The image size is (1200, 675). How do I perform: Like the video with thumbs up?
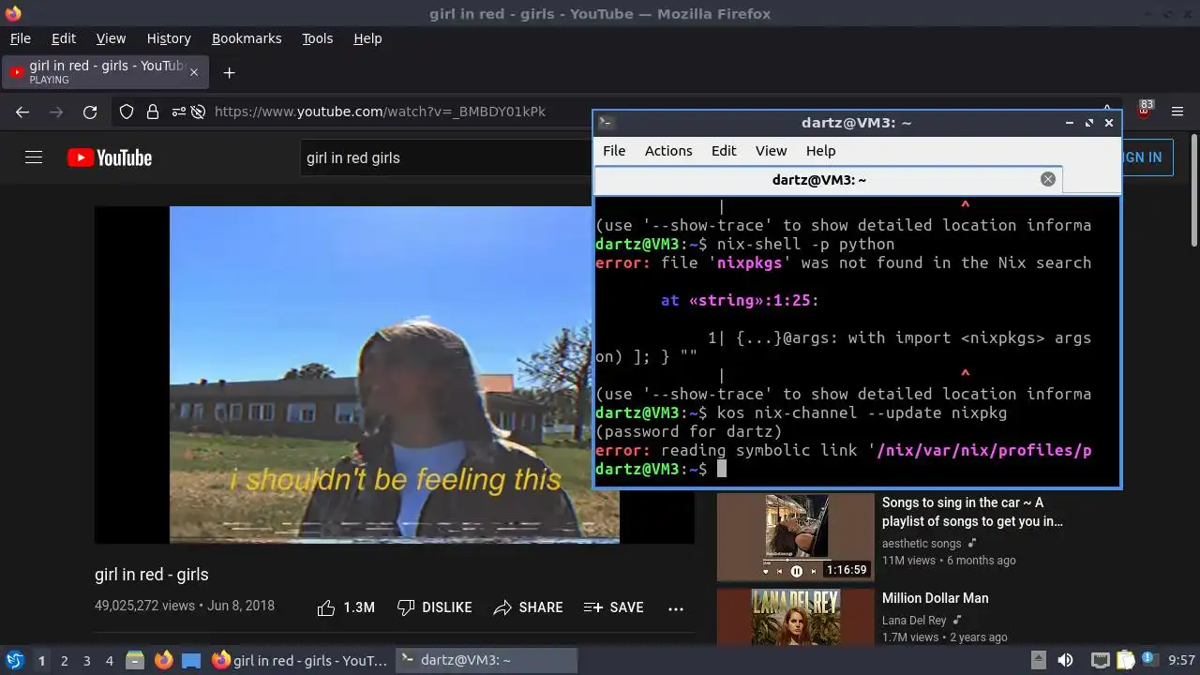click(346, 607)
